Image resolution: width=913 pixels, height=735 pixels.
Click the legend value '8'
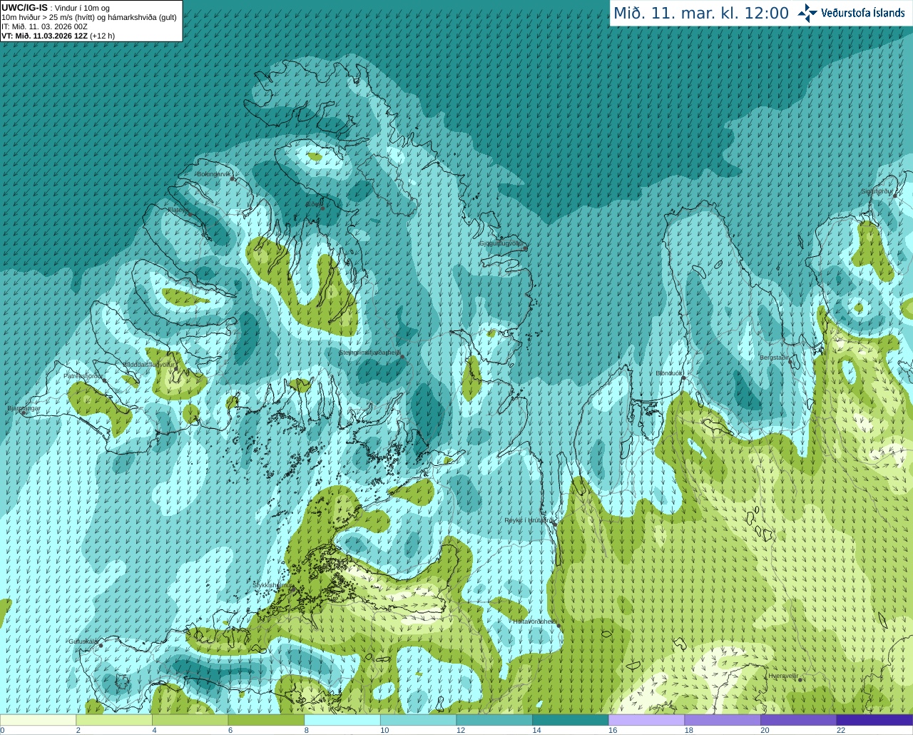click(307, 730)
